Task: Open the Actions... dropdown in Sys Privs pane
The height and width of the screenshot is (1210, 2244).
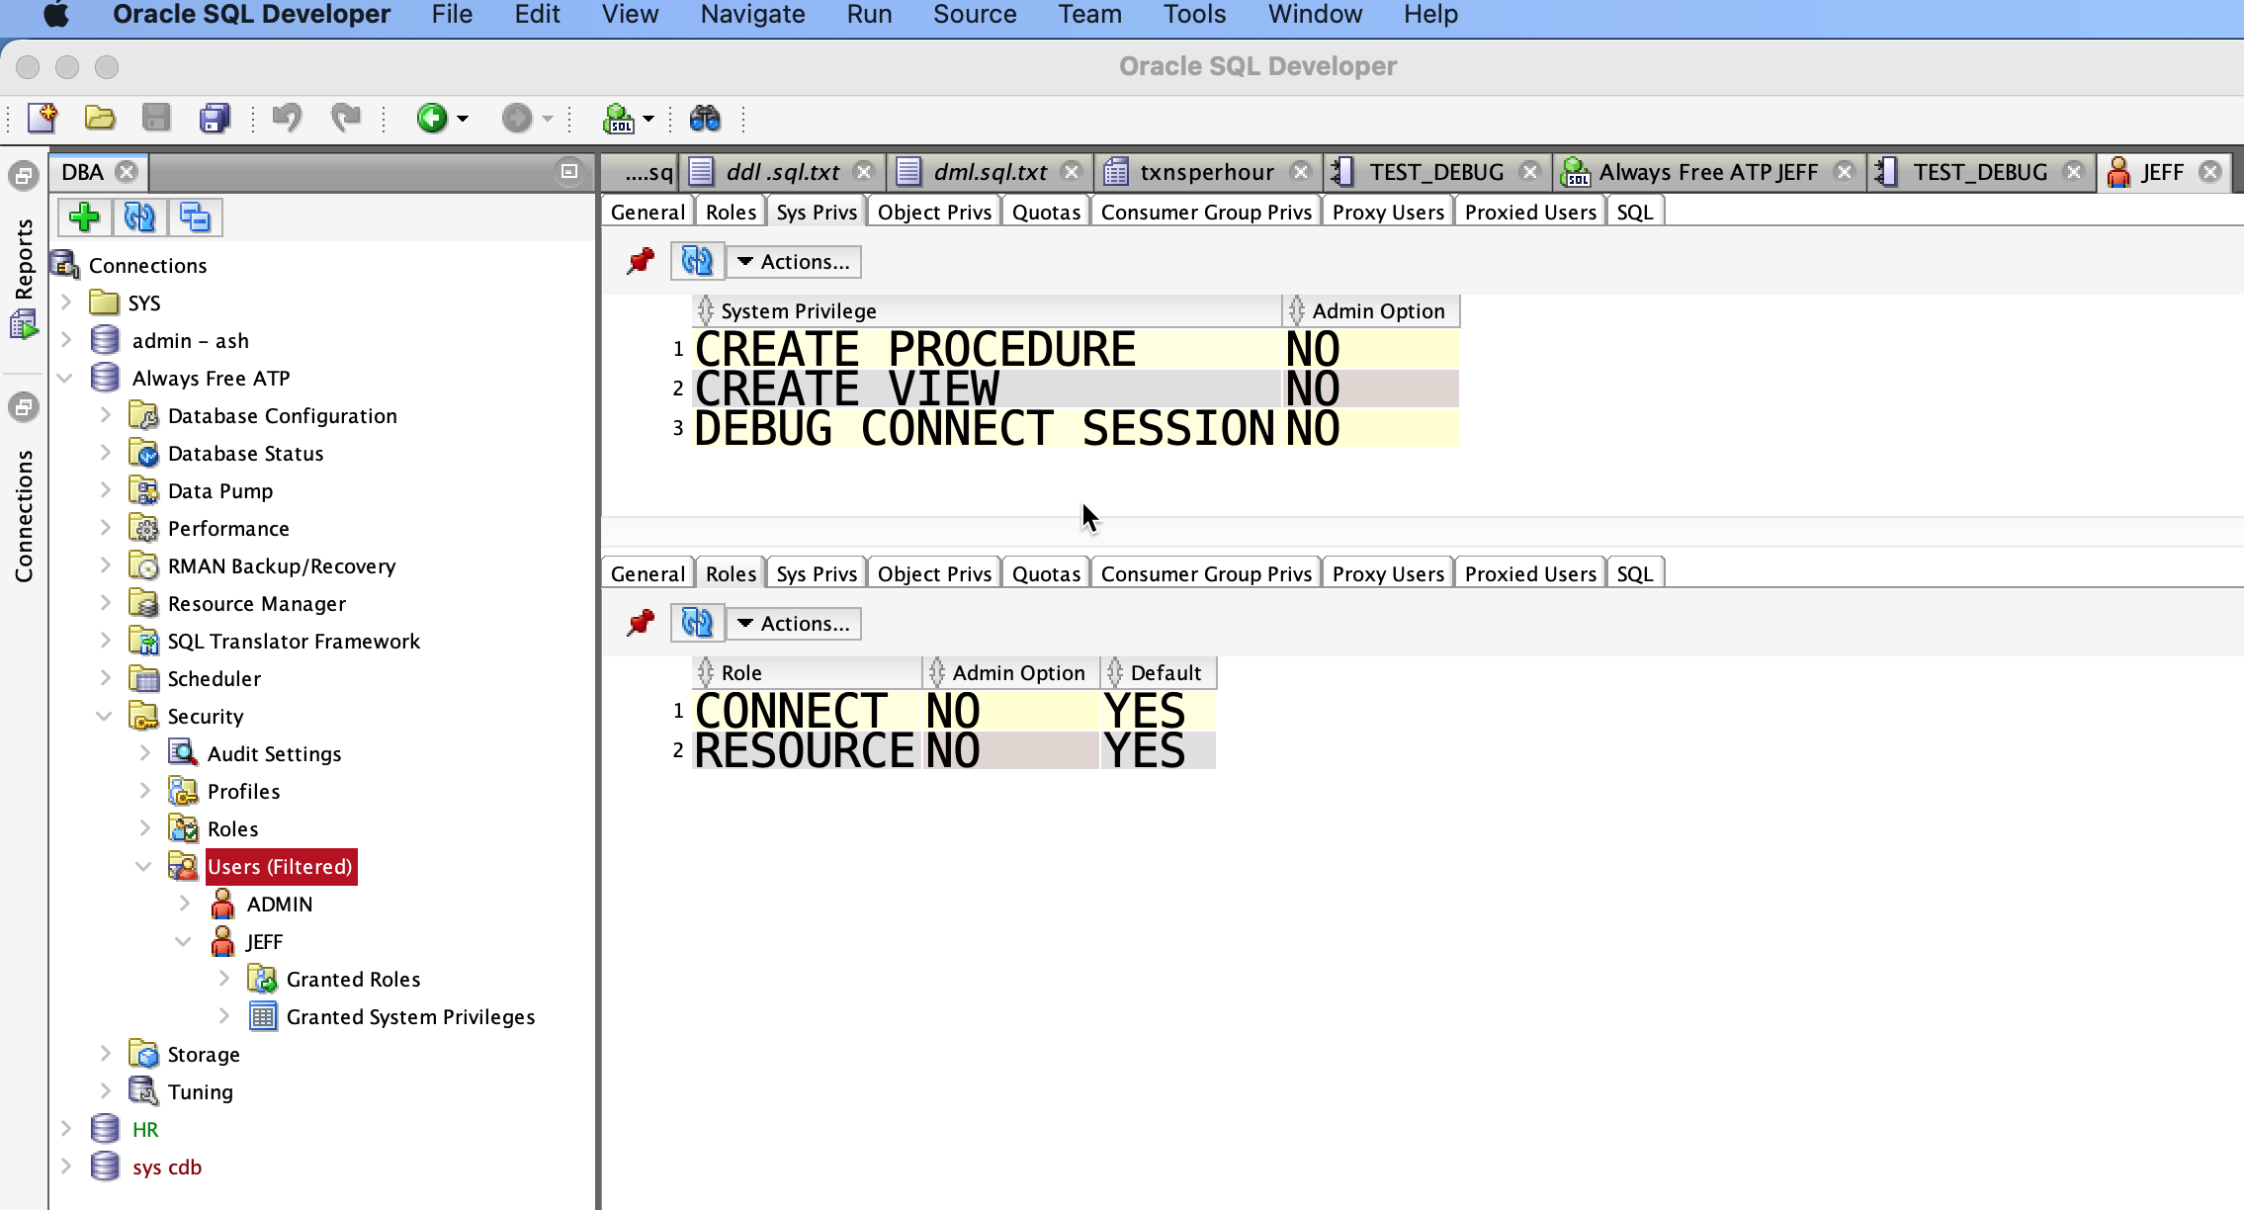Action: pyautogui.click(x=794, y=262)
